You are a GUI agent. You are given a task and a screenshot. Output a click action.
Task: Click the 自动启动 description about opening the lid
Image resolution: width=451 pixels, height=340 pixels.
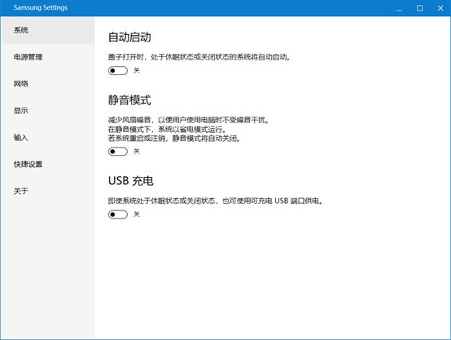tap(199, 57)
